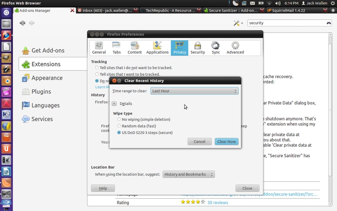Open LibreOffice Writer document icon in dock
Image resolution: width=337 pixels, height=211 pixels.
[6, 171]
